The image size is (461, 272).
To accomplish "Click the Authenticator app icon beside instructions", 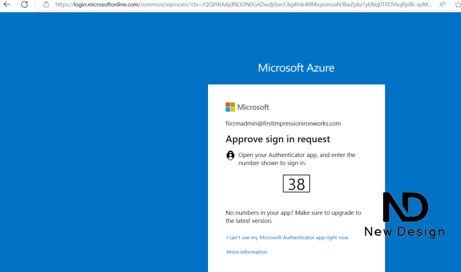I will (230, 155).
